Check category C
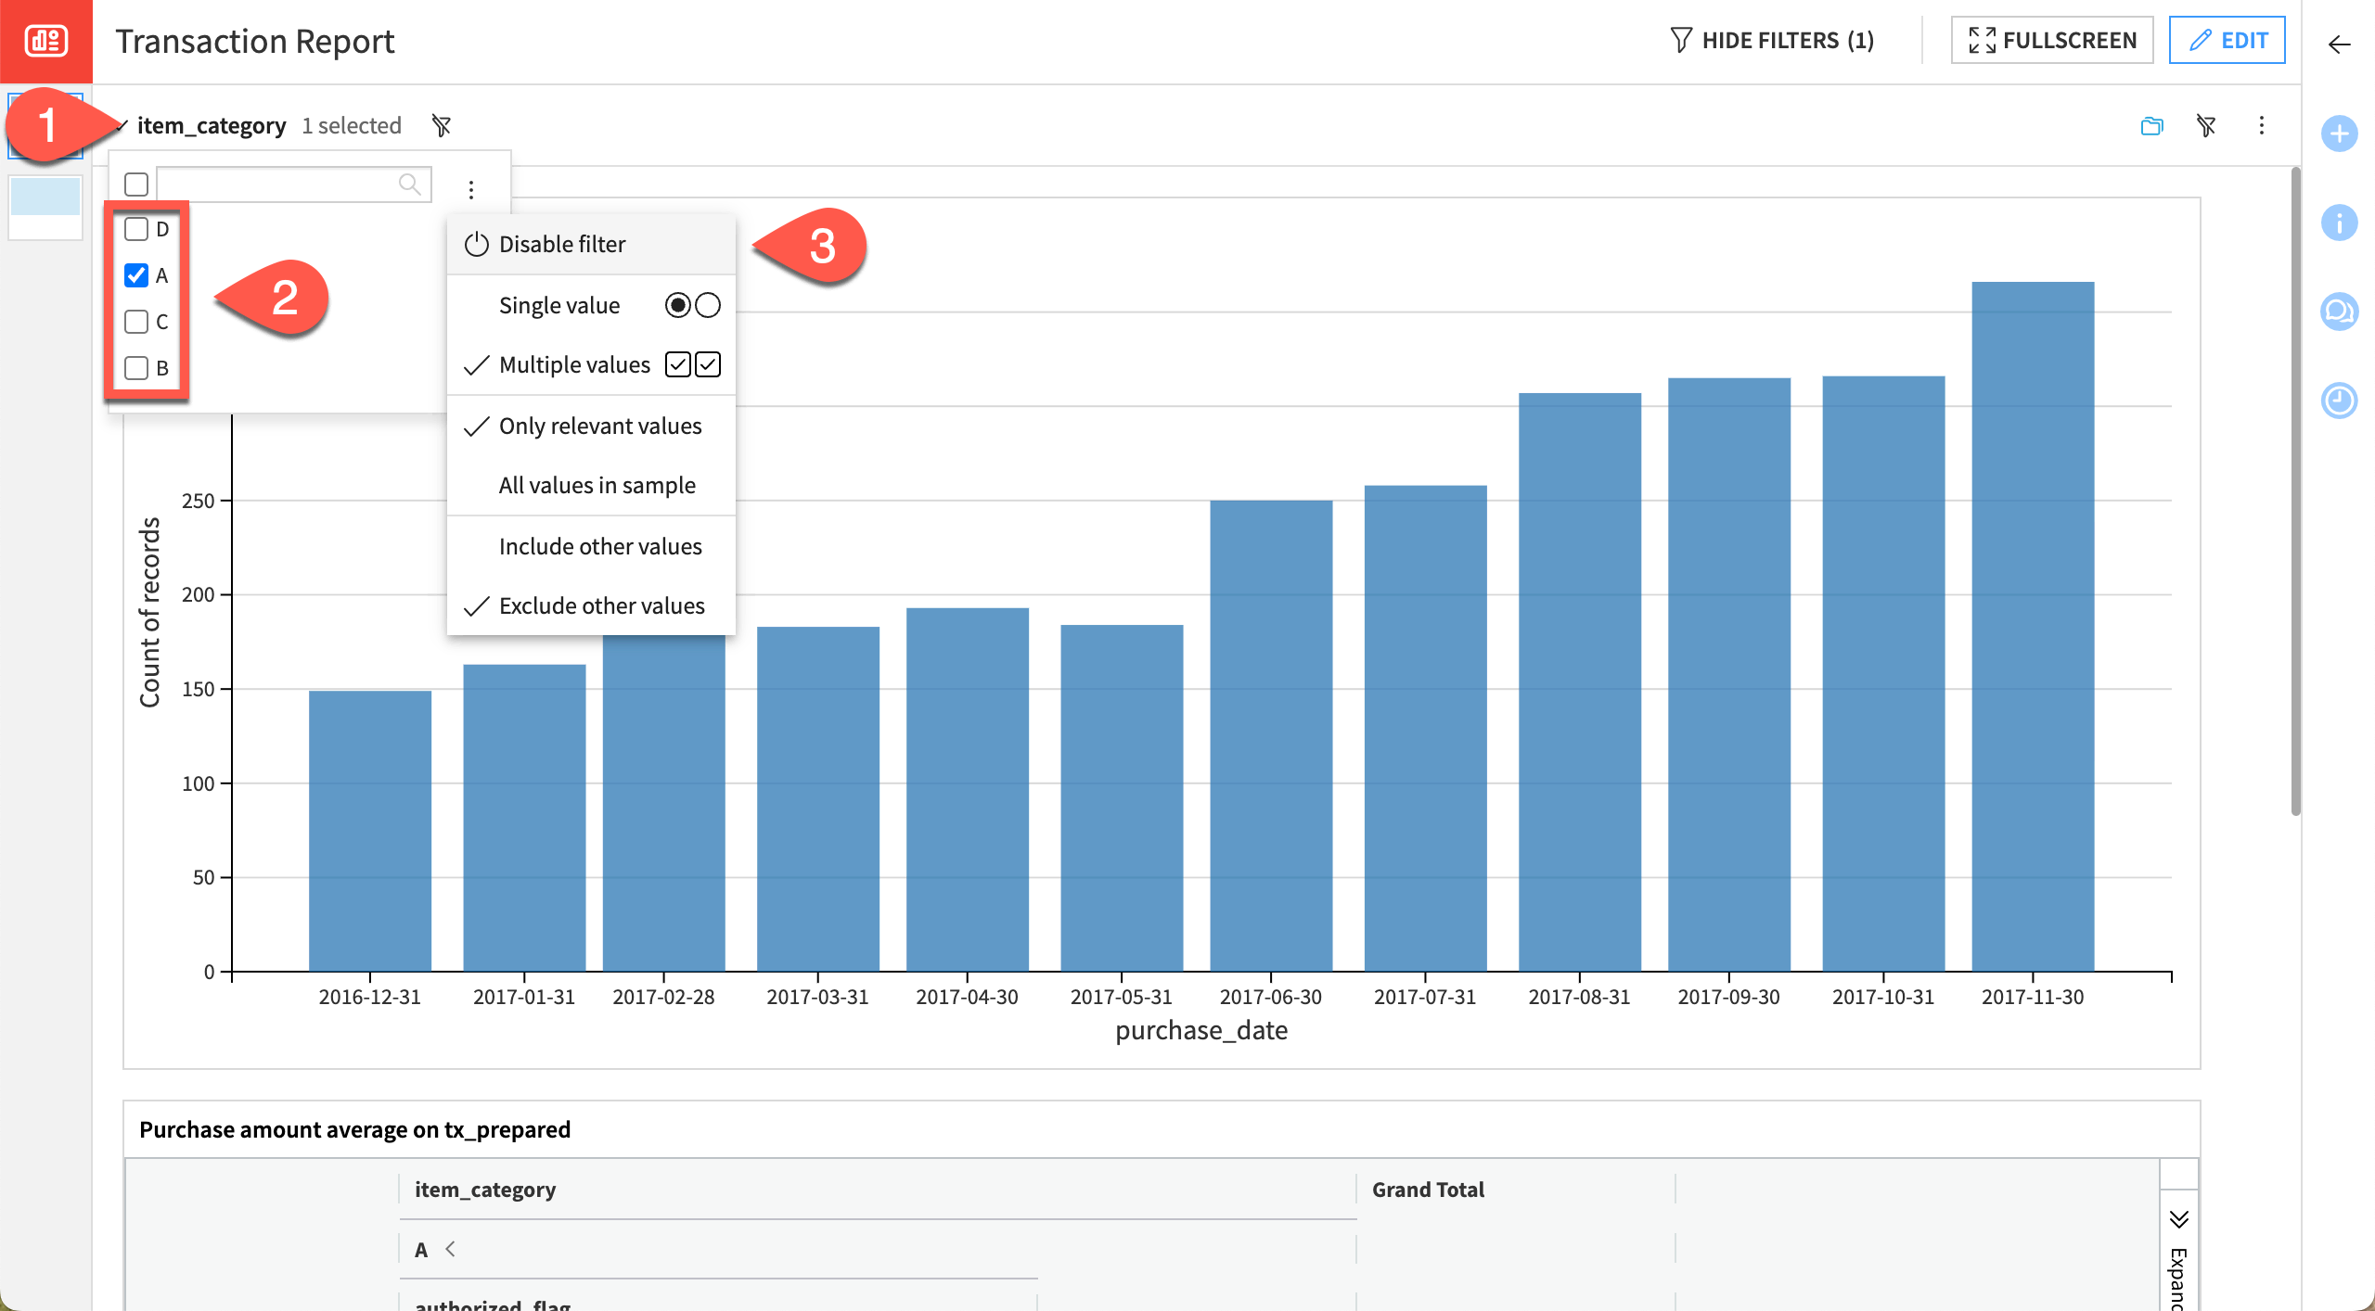Viewport: 2375px width, 1311px height. coord(136,322)
